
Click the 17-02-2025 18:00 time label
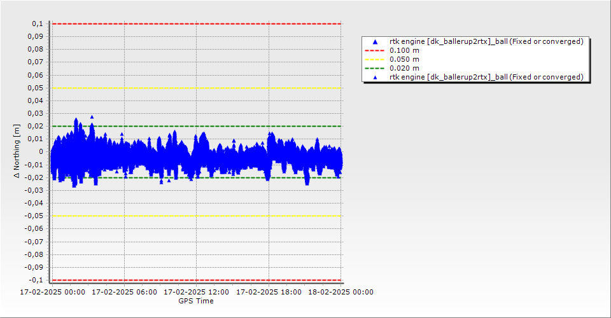click(269, 292)
